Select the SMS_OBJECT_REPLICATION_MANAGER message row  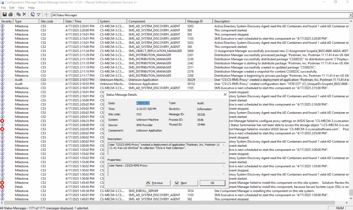coord(155,51)
